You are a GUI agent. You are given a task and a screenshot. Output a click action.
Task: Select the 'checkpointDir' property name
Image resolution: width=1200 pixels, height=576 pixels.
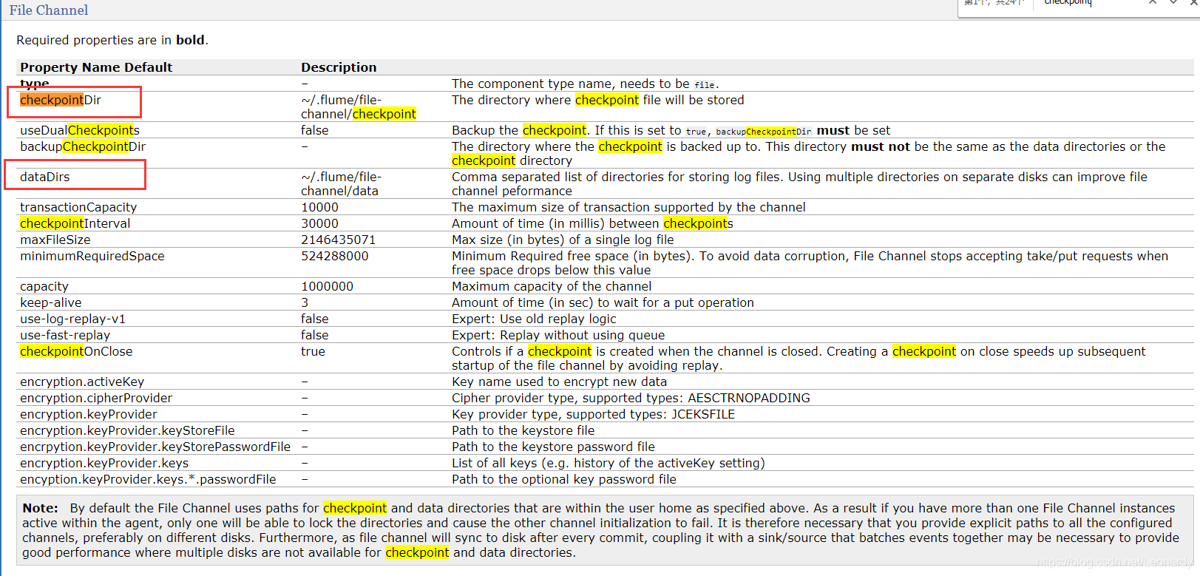(61, 100)
